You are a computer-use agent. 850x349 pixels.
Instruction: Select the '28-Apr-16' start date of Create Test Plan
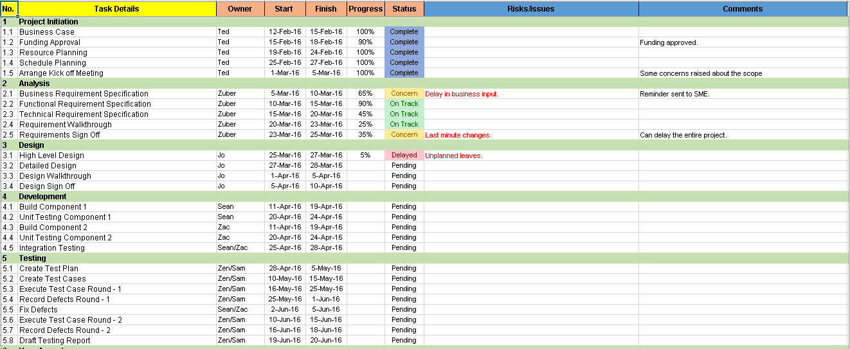coord(285,268)
